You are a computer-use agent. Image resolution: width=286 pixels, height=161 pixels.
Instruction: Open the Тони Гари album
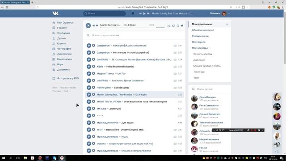(x=199, y=72)
